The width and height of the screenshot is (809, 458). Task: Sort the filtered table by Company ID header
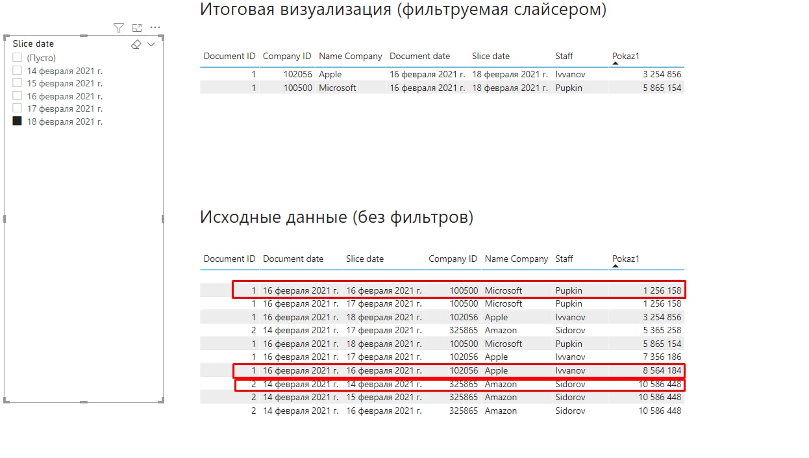point(287,56)
